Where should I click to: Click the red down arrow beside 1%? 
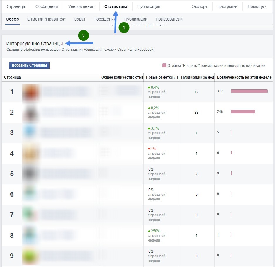[x=149, y=149]
